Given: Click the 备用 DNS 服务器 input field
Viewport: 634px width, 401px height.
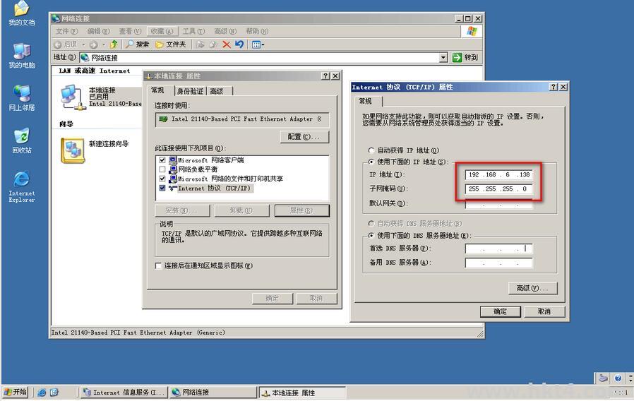Looking at the screenshot, I should coord(499,263).
